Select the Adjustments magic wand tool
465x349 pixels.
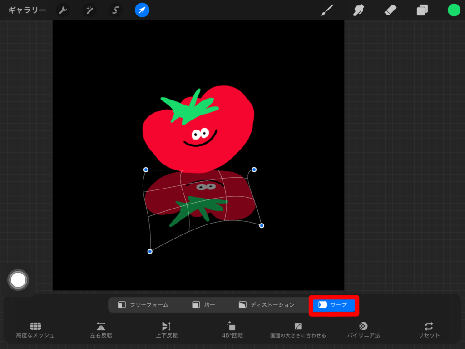(89, 10)
